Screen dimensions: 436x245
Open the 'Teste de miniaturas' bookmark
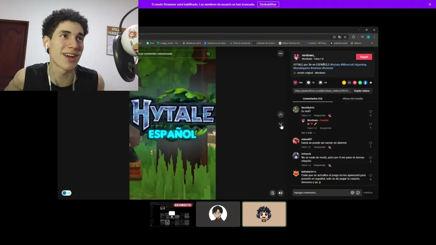[x=240, y=43]
